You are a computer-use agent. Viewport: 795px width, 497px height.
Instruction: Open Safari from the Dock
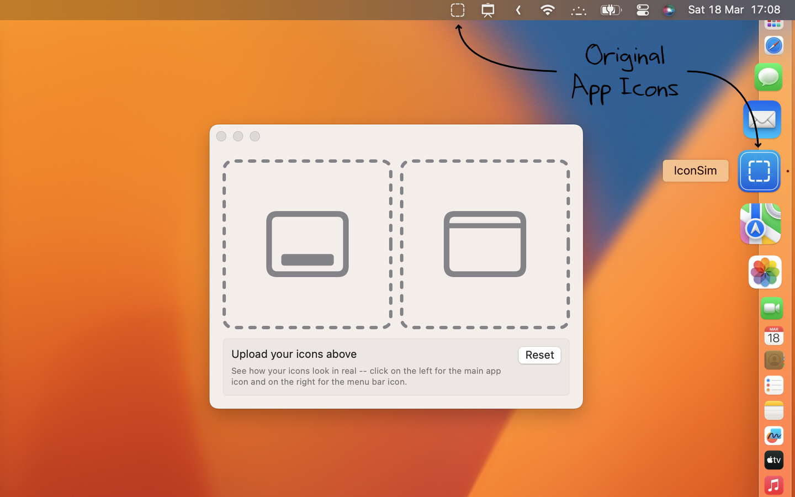pos(773,45)
